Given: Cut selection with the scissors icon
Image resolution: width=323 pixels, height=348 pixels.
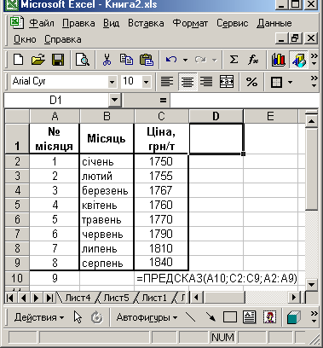Looking at the screenshot, I should [x=107, y=60].
